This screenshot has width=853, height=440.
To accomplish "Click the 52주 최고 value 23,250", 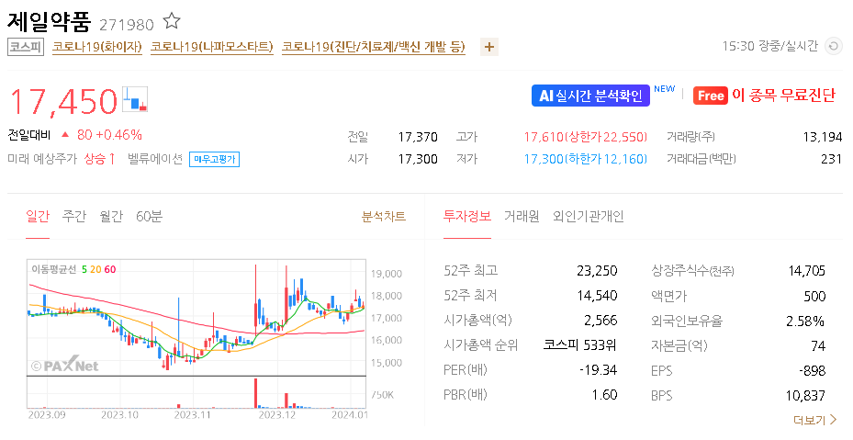I will pyautogui.click(x=598, y=271).
